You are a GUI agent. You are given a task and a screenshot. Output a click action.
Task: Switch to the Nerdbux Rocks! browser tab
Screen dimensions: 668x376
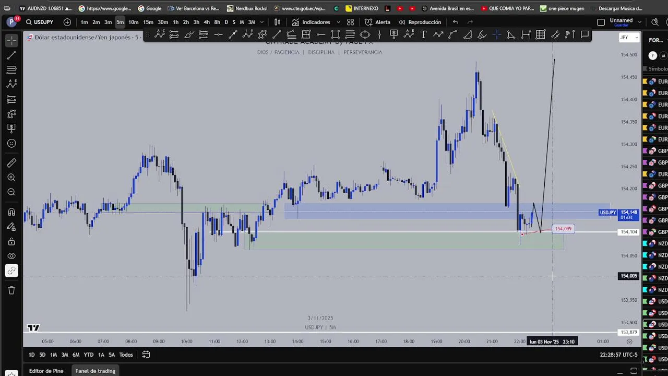247,8
